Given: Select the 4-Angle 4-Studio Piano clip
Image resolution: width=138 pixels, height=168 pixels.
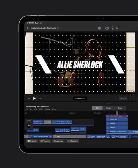Looking at the screenshot, I should [117, 132].
